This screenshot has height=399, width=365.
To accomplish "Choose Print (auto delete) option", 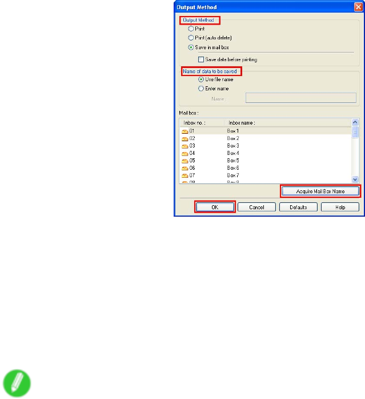I will 191,38.
